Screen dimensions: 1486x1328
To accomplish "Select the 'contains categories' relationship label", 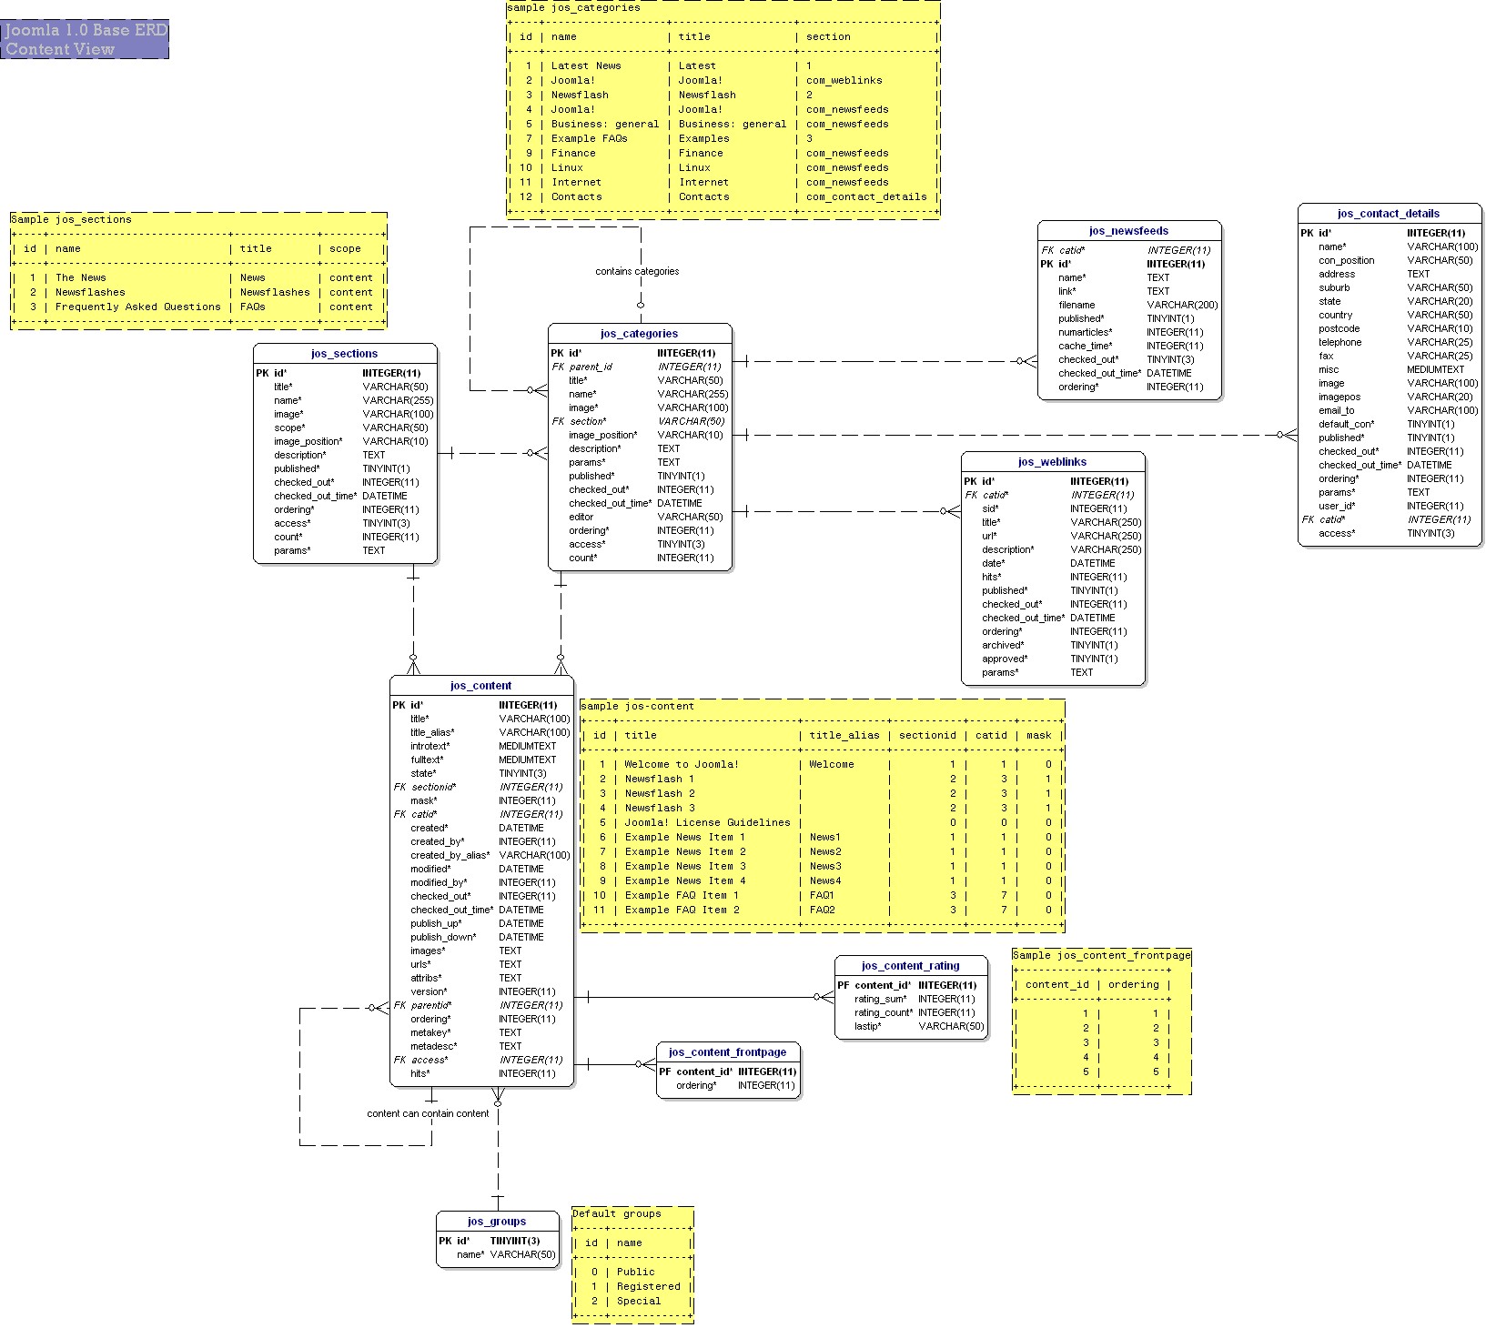I will point(637,271).
